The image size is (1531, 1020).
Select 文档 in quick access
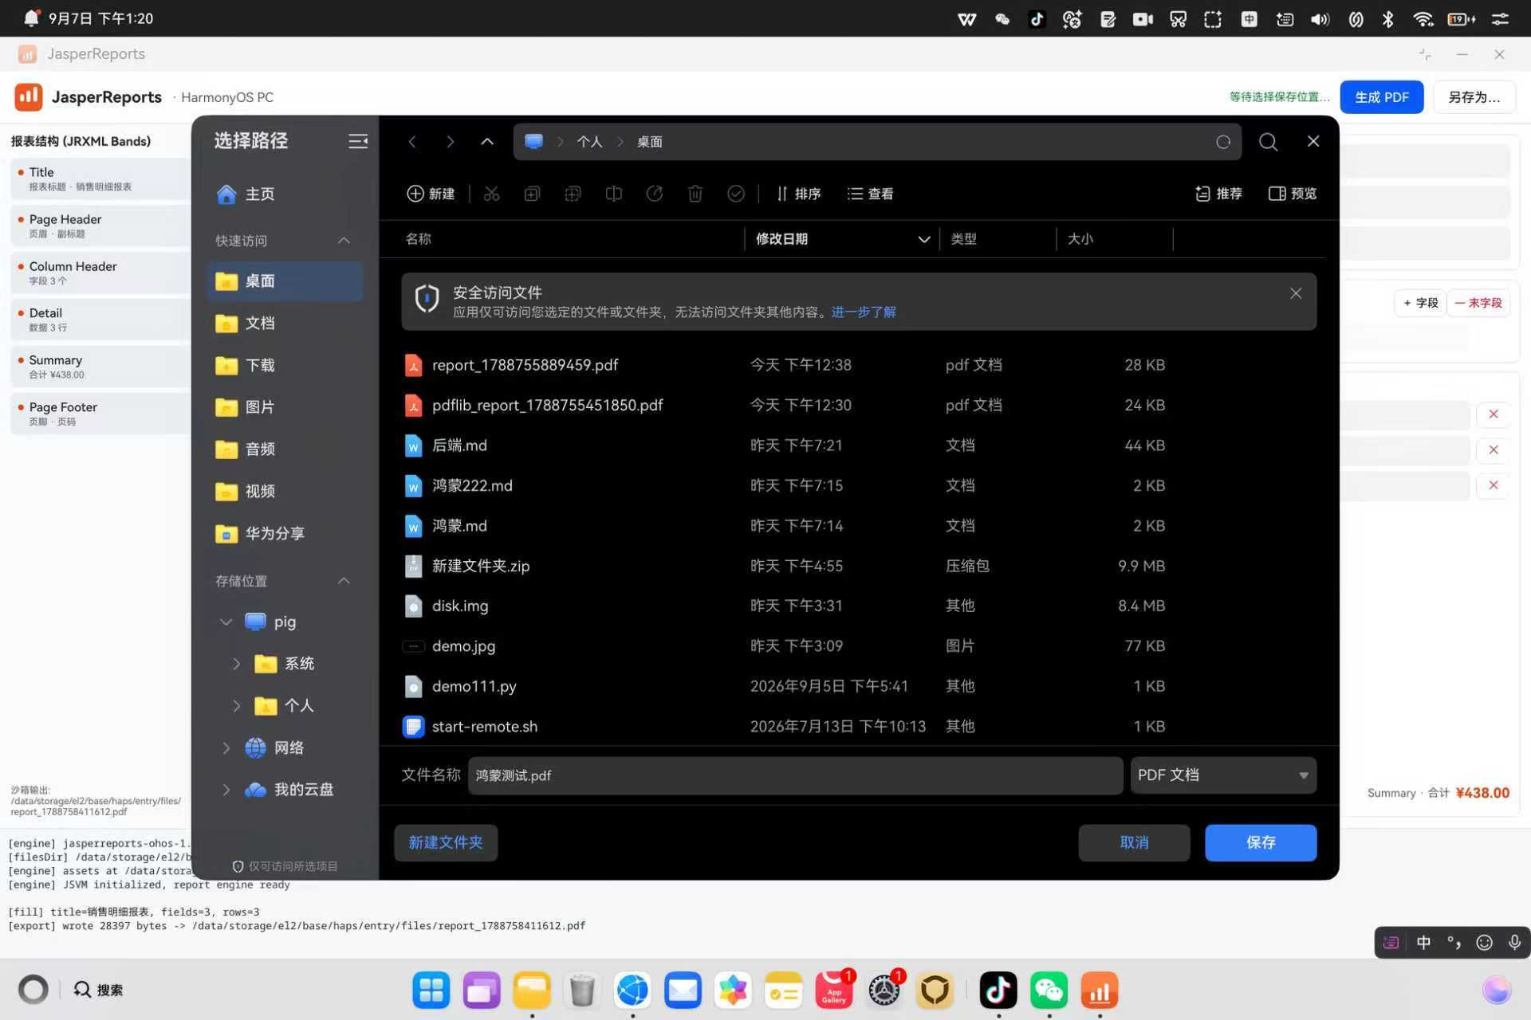click(285, 323)
